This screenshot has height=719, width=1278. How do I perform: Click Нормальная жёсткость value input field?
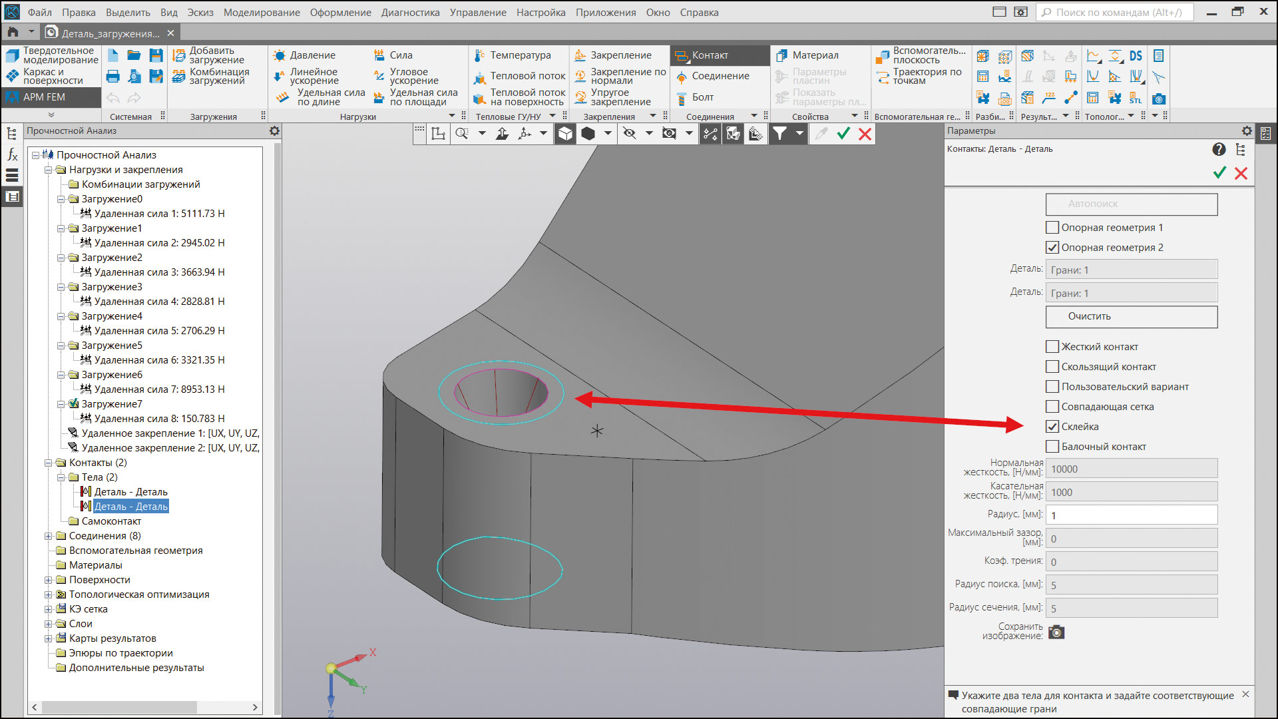[1132, 467]
